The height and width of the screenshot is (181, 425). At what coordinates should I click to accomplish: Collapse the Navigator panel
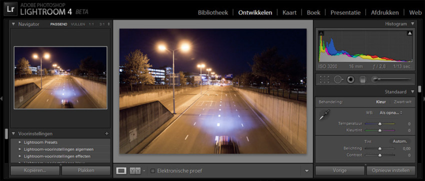(x=13, y=24)
